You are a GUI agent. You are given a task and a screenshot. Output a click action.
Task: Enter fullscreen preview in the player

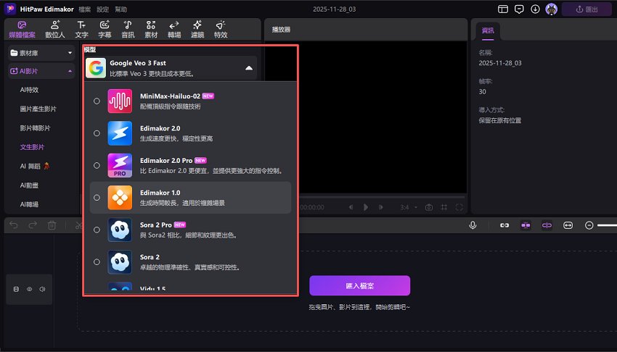[459, 207]
